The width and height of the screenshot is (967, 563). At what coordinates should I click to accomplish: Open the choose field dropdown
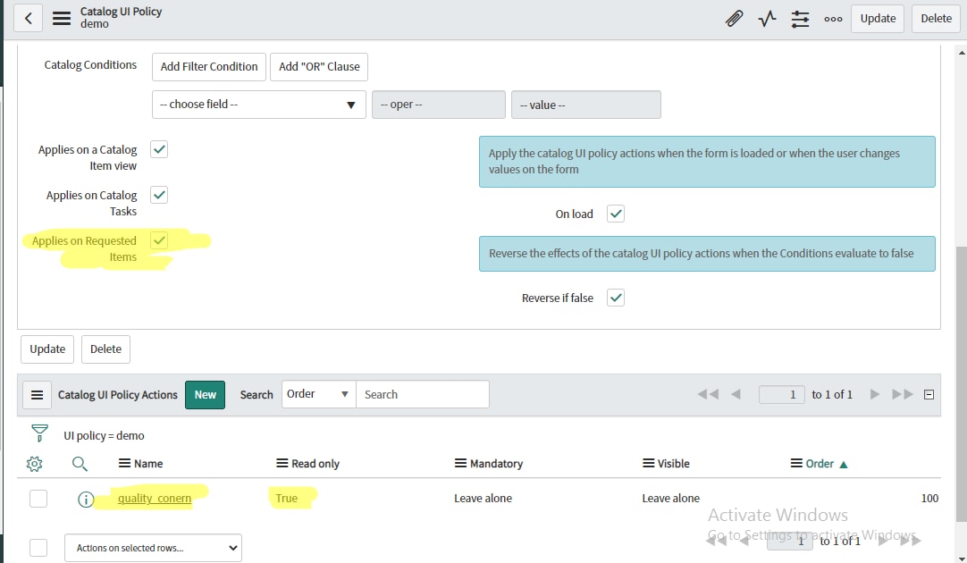click(x=257, y=104)
